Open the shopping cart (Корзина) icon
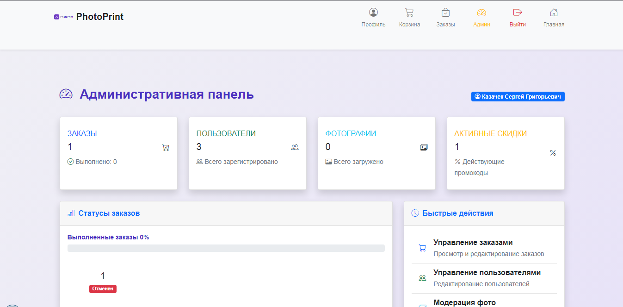Viewport: 623px width, 307px height. pyautogui.click(x=409, y=13)
